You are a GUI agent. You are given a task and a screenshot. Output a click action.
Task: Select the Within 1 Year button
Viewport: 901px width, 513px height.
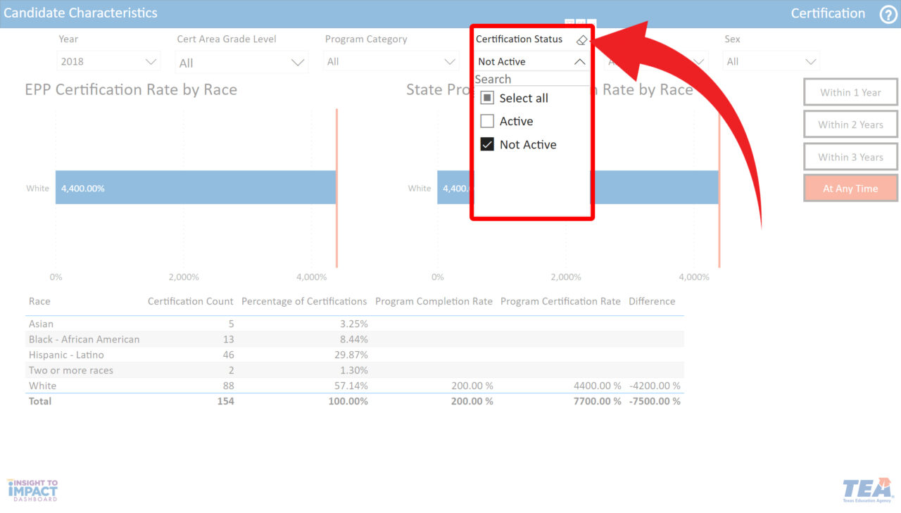pyautogui.click(x=850, y=93)
